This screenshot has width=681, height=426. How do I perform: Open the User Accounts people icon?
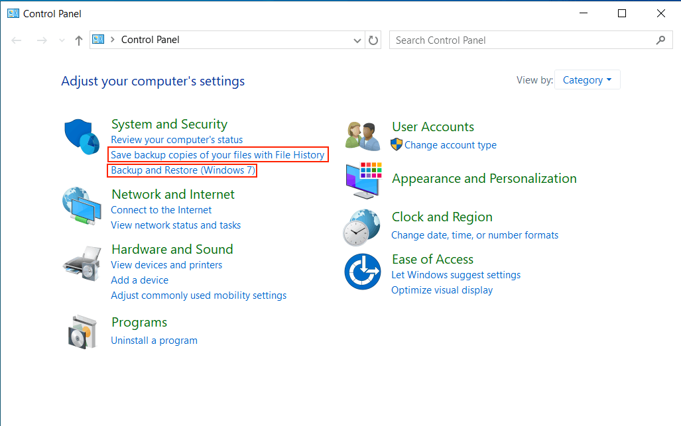pyautogui.click(x=363, y=136)
